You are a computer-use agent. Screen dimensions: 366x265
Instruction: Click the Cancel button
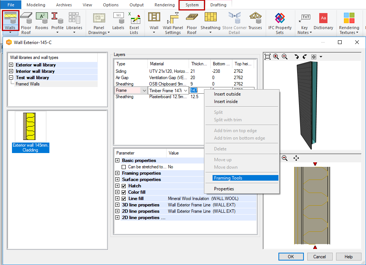(319, 257)
